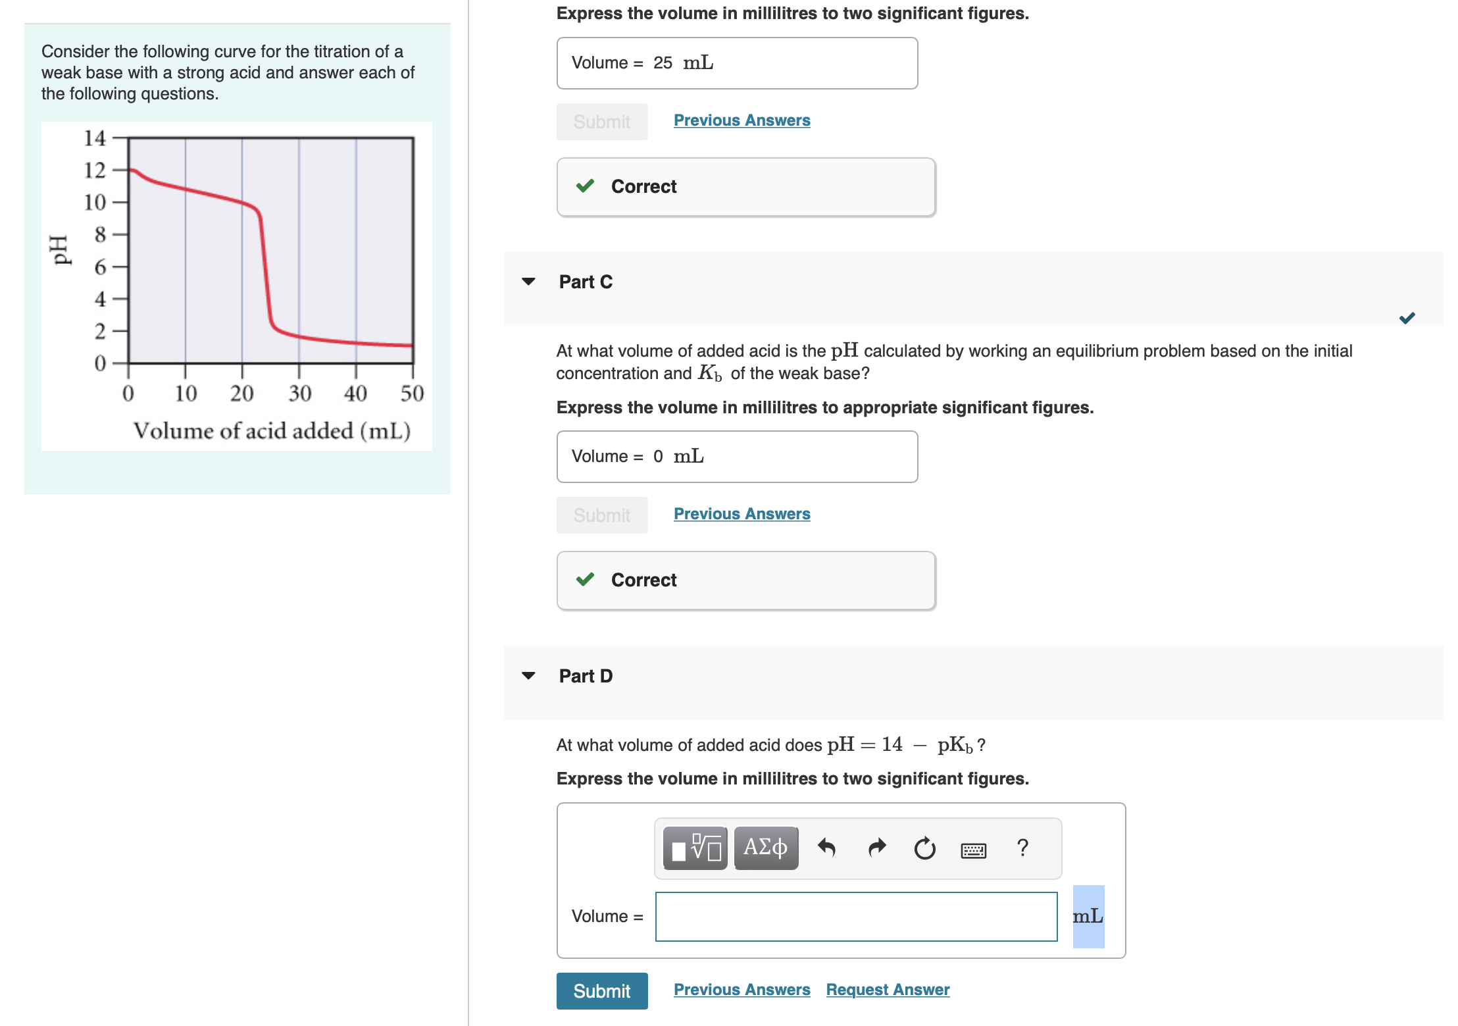Collapse Part D with its triangle
Screen dimensions: 1458x1026
click(528, 676)
